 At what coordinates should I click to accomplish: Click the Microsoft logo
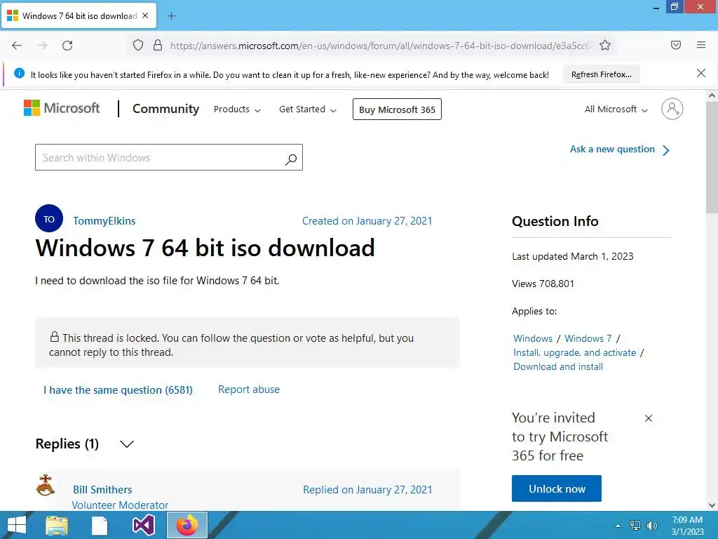tap(62, 108)
